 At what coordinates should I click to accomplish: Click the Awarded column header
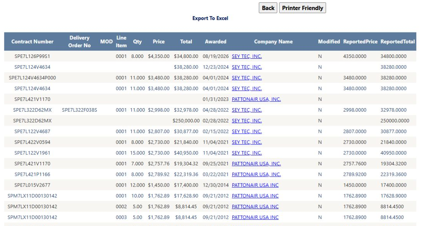point(216,42)
